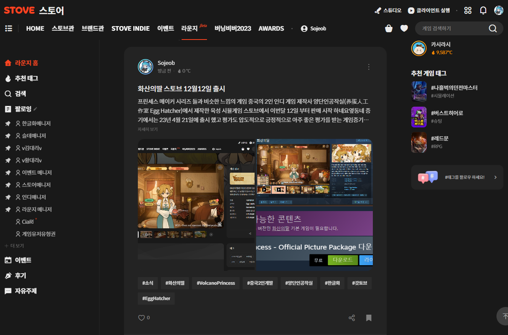Expand the post with 자세히 보기
The height and width of the screenshot is (335, 508).
click(x=147, y=129)
